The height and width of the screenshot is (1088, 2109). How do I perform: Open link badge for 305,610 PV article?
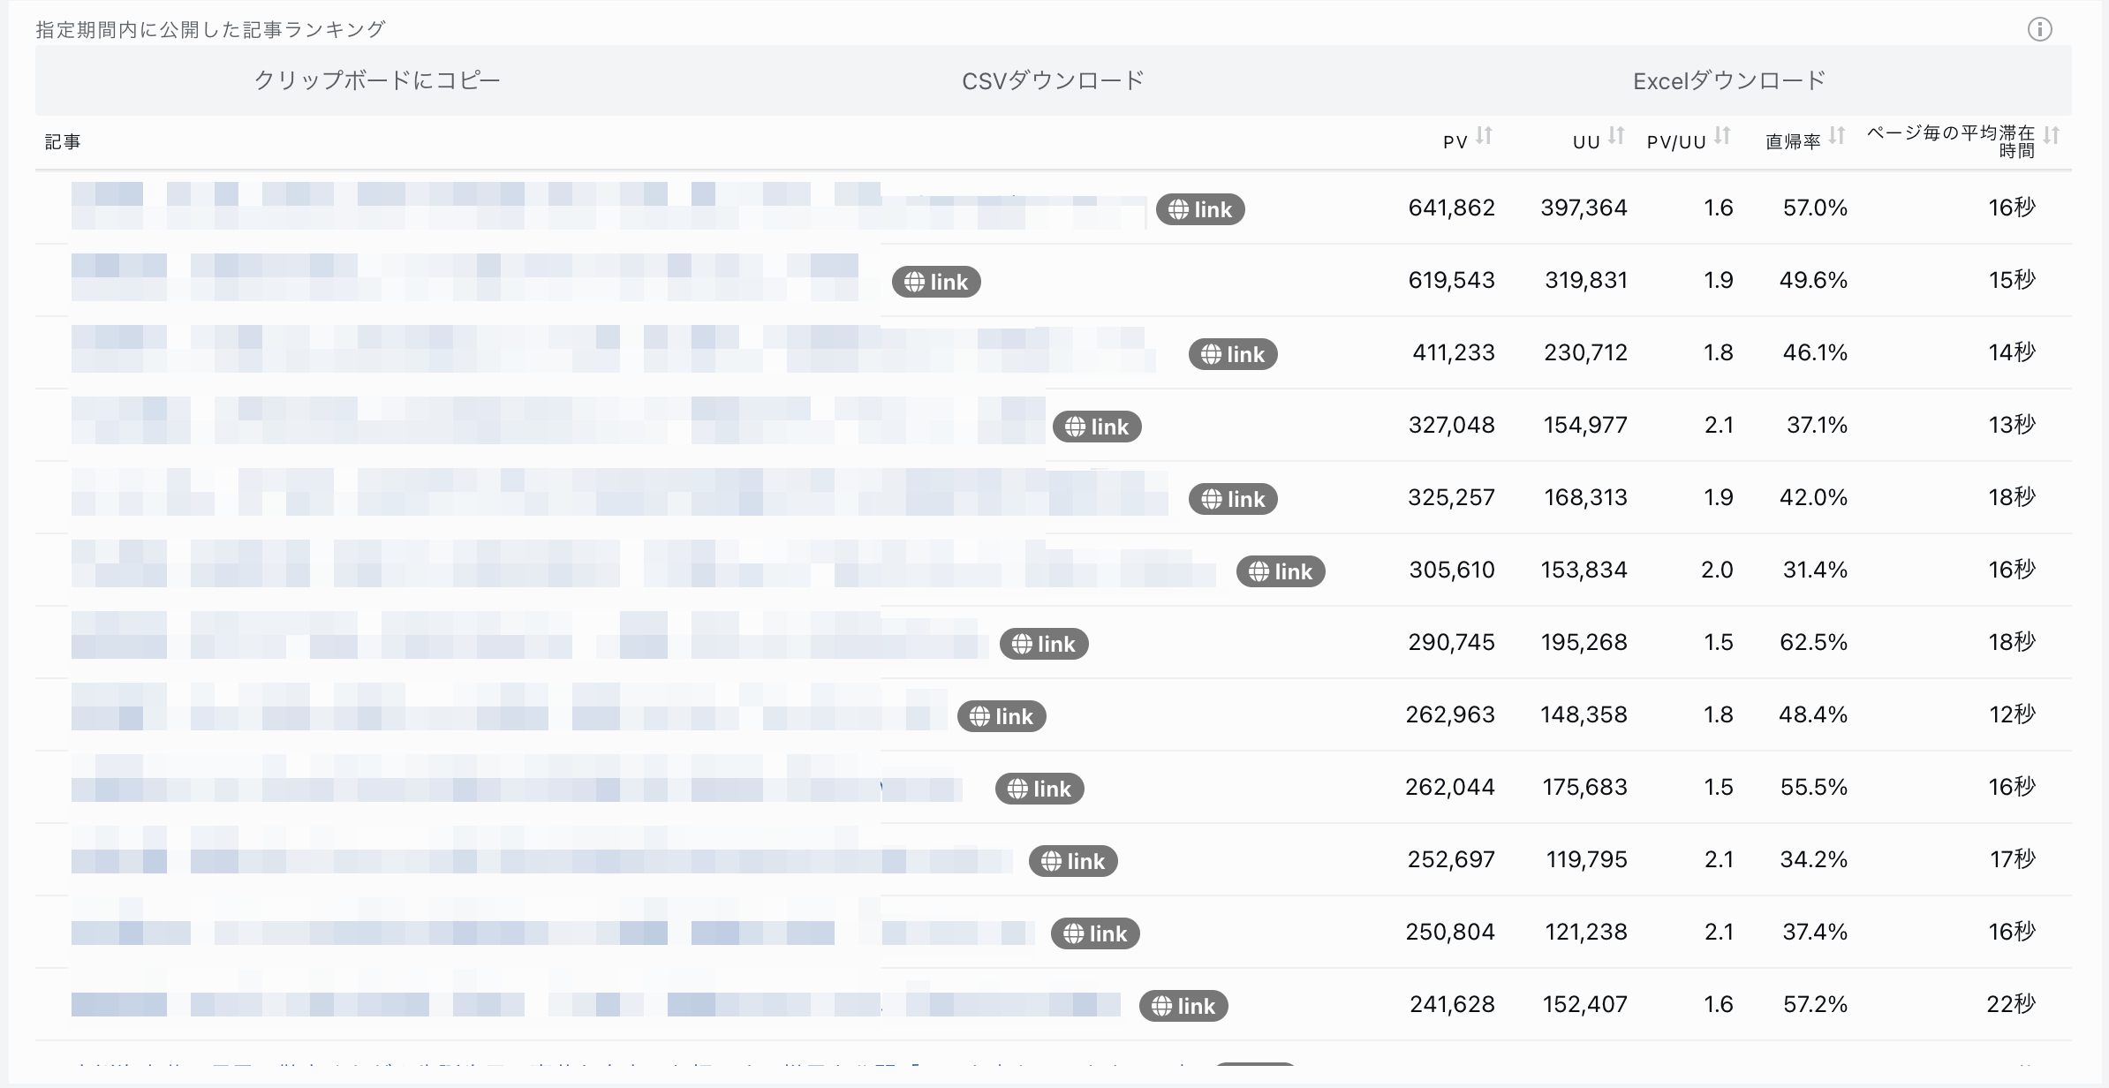pos(1281,571)
